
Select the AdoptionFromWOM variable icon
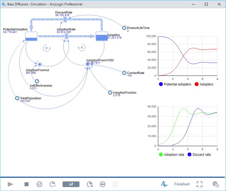(88, 64)
